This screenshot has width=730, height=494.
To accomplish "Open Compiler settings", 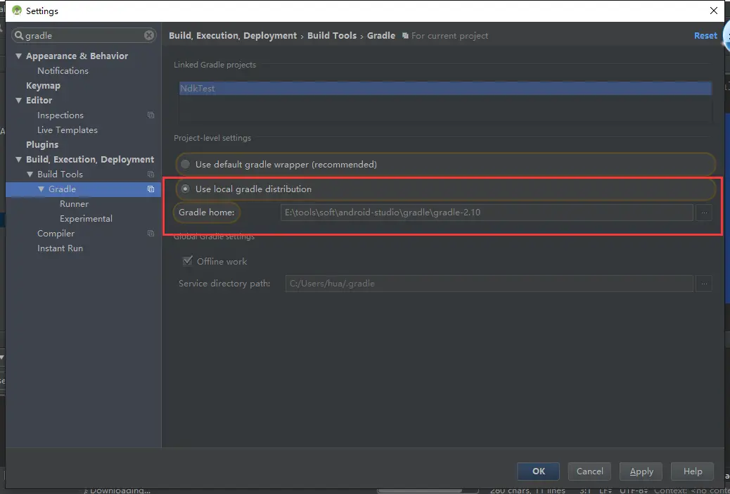I will click(x=56, y=234).
